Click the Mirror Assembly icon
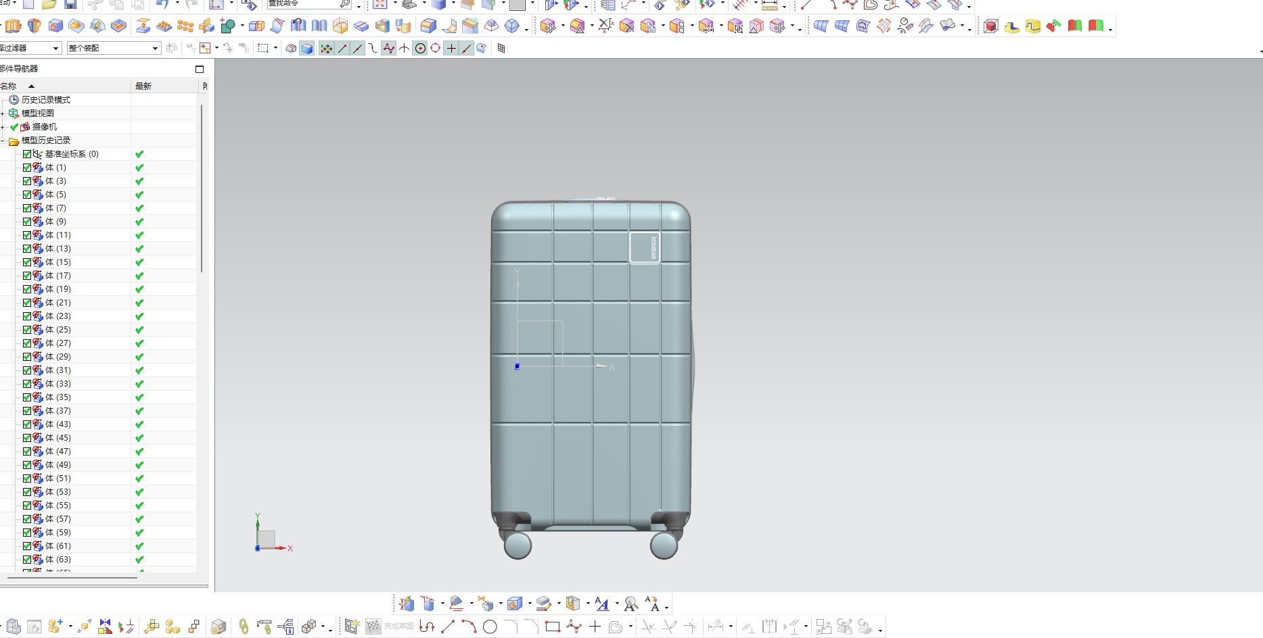1263x638 pixels. (105, 627)
